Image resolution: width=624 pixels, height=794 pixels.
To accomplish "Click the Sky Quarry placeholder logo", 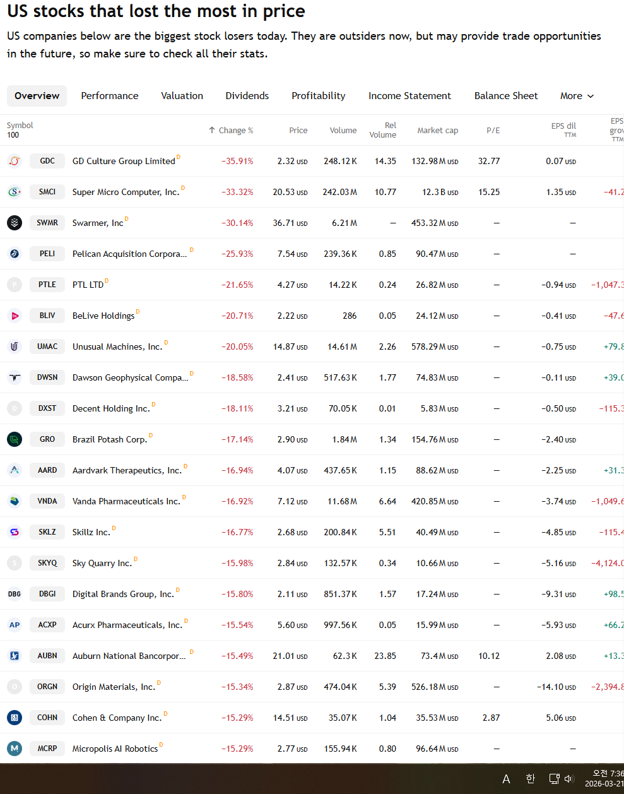I will coord(15,563).
